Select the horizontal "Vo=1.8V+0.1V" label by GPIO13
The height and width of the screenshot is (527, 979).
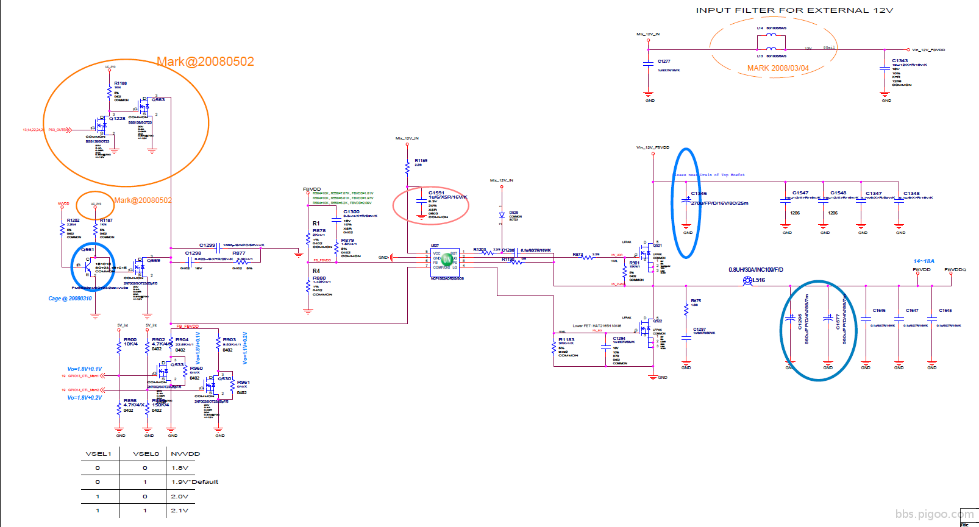coord(85,369)
